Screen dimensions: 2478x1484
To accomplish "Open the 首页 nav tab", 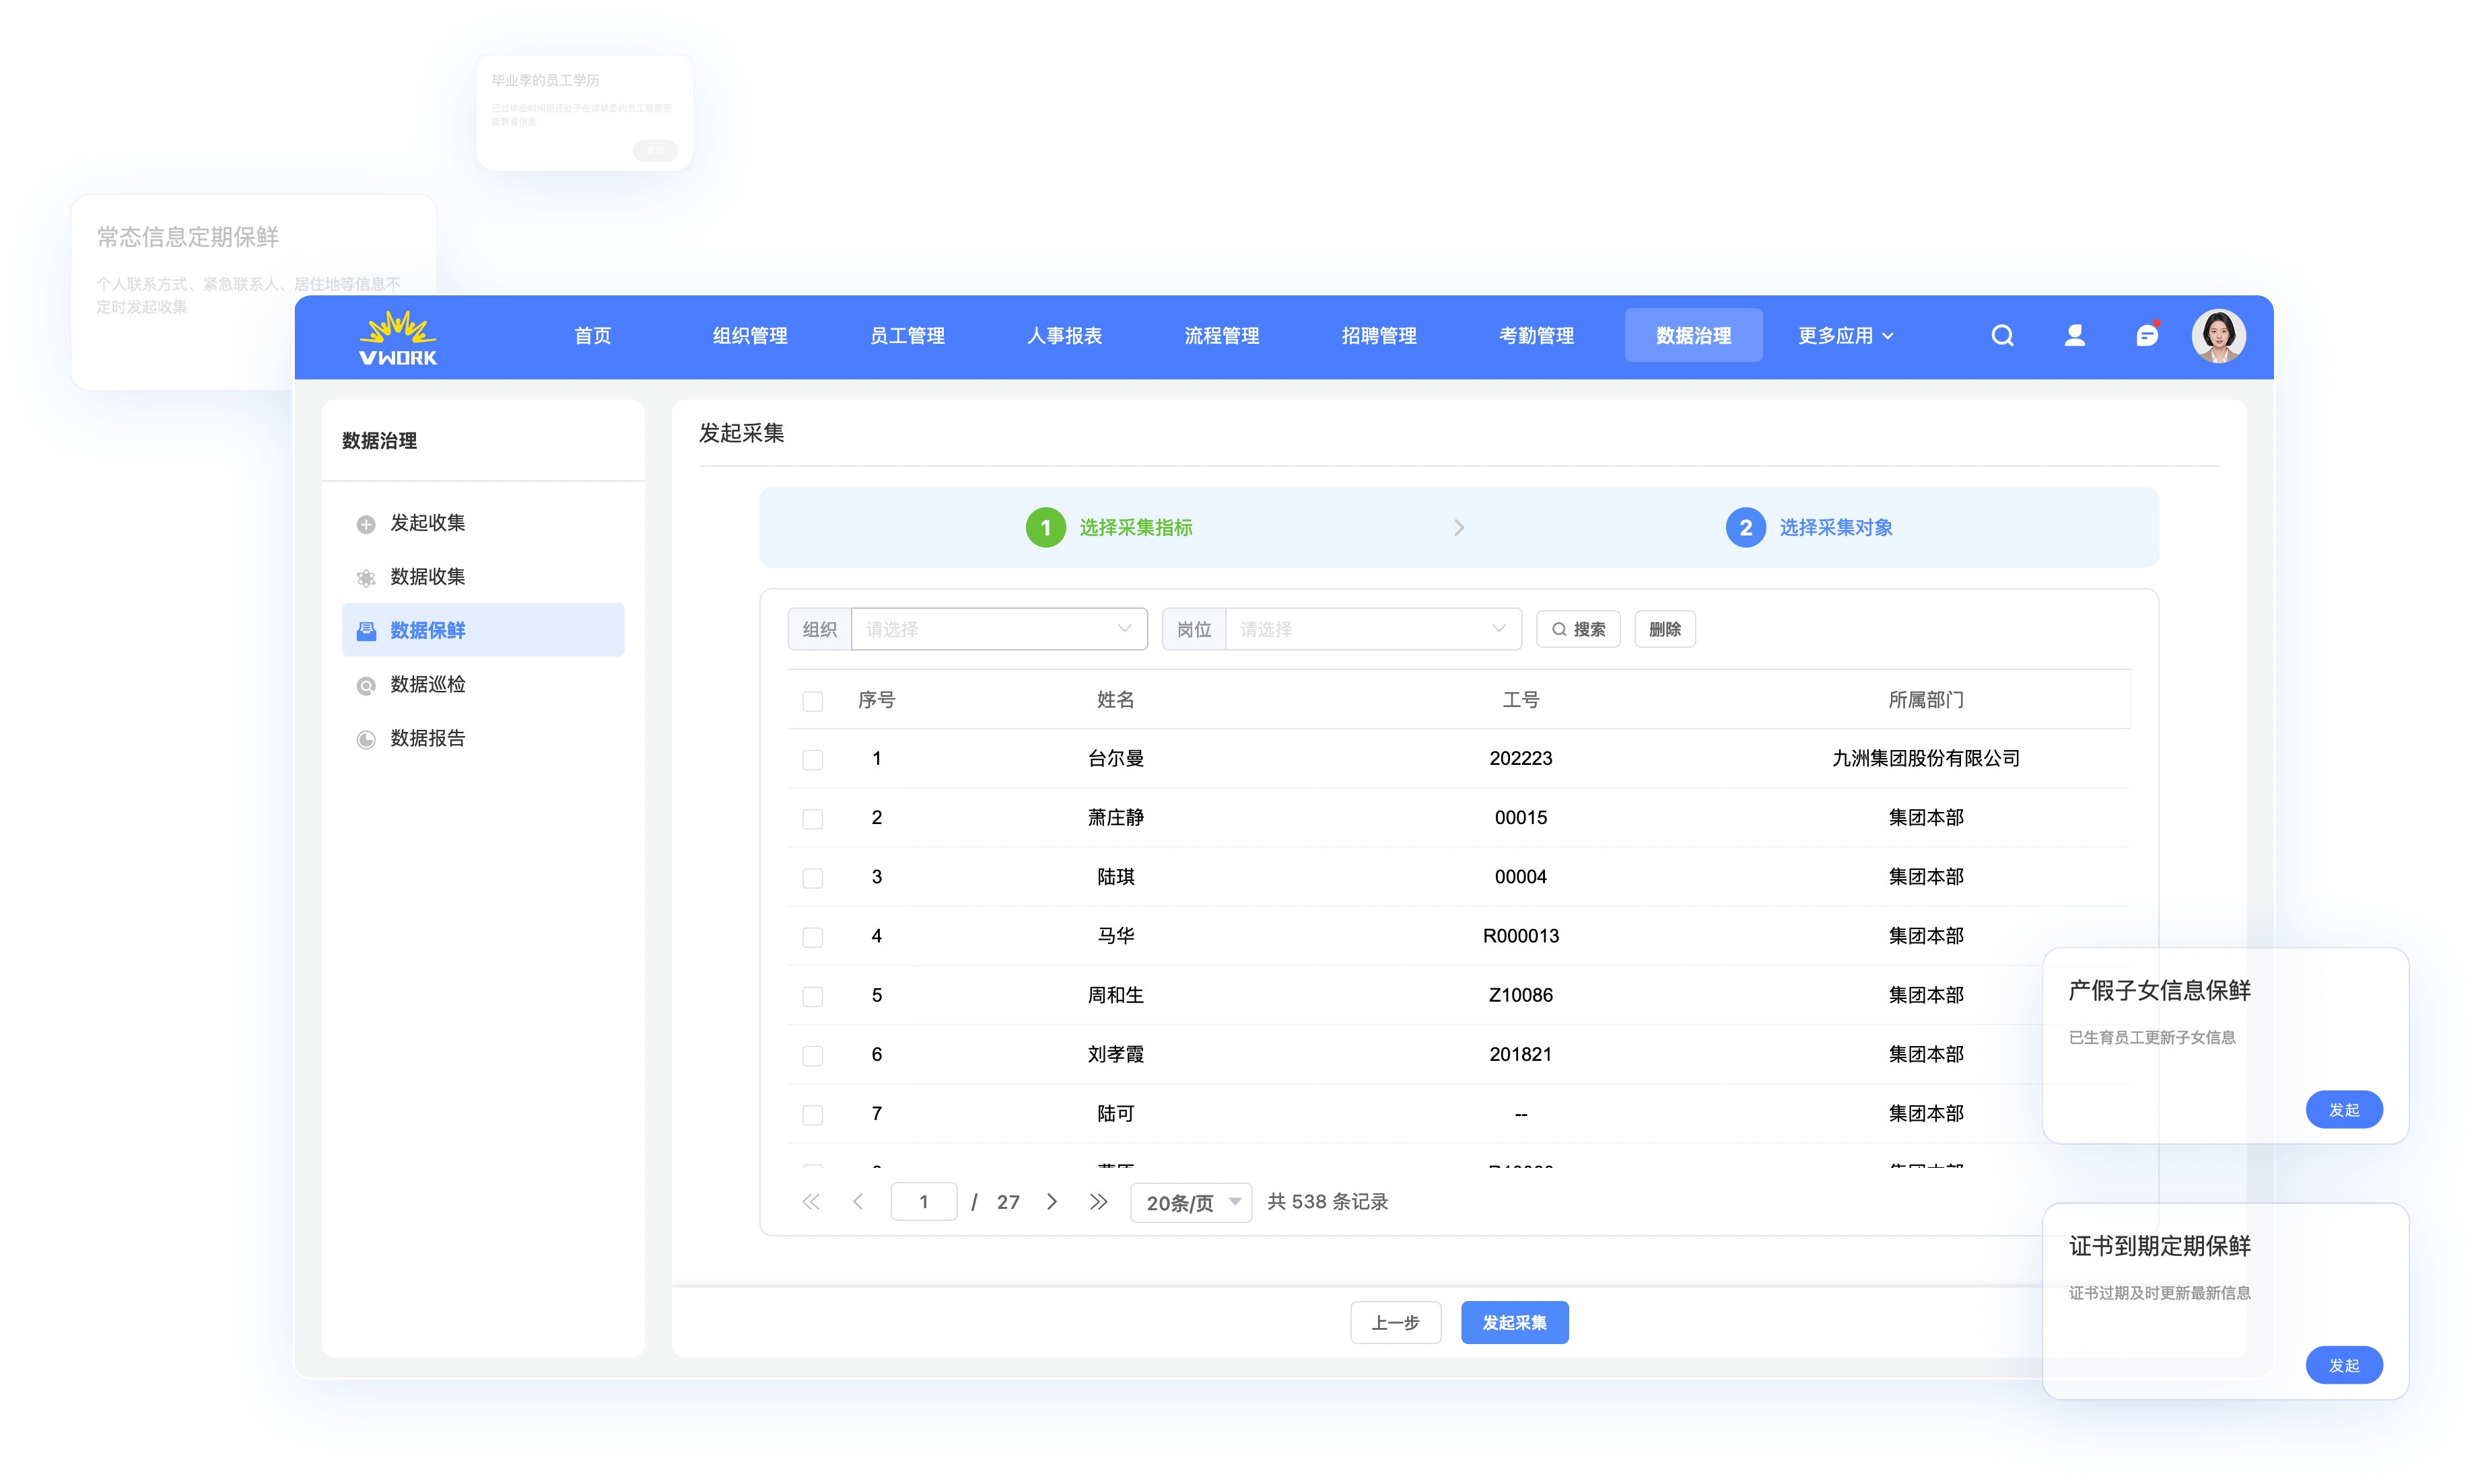I will click(592, 336).
